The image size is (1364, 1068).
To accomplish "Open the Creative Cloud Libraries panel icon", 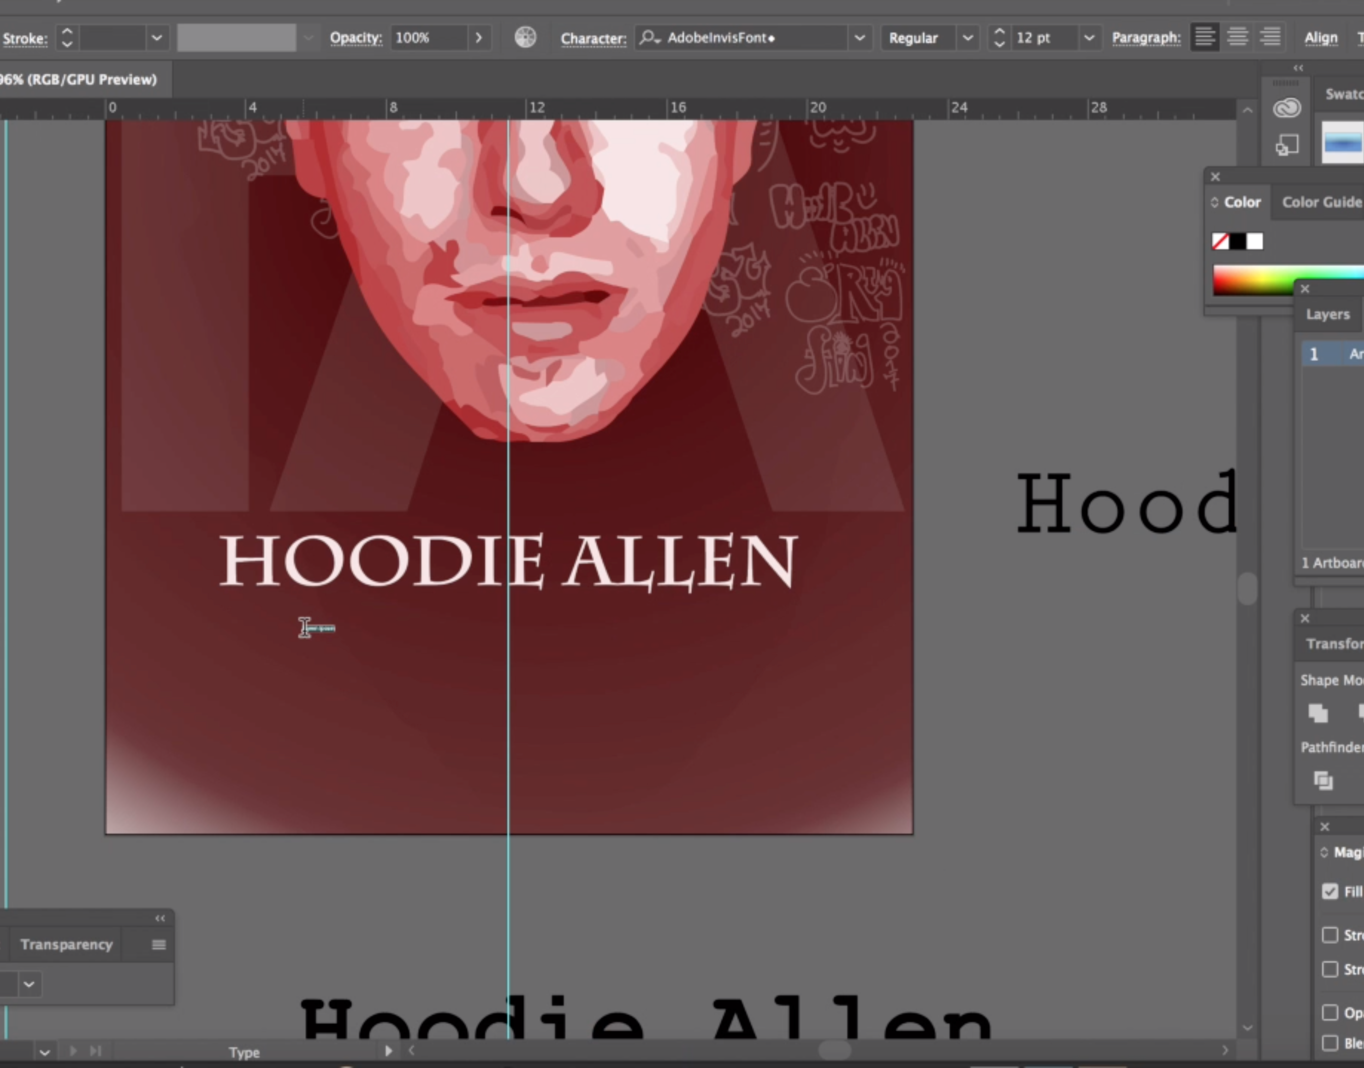I will [1286, 108].
